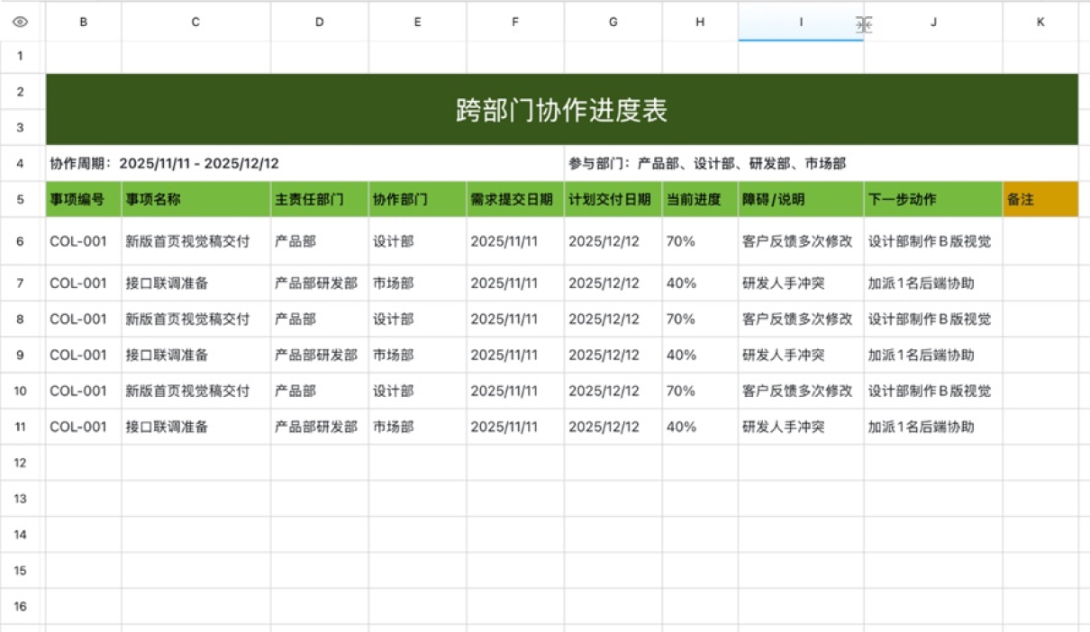Click the 事项名称 header cell
Image resolution: width=1090 pixels, height=632 pixels.
click(x=195, y=200)
